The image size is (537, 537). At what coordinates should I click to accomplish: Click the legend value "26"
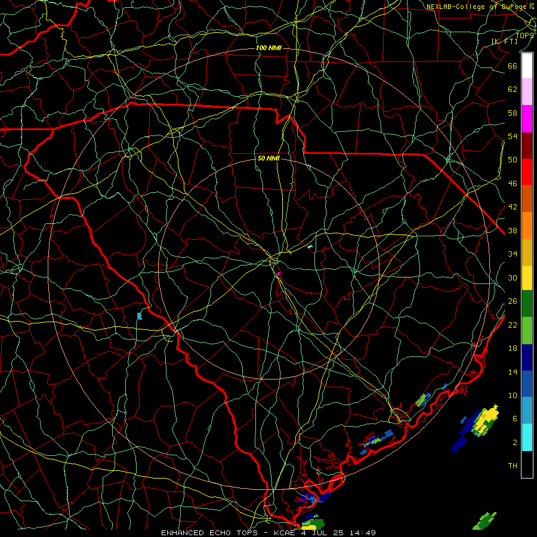click(x=513, y=301)
